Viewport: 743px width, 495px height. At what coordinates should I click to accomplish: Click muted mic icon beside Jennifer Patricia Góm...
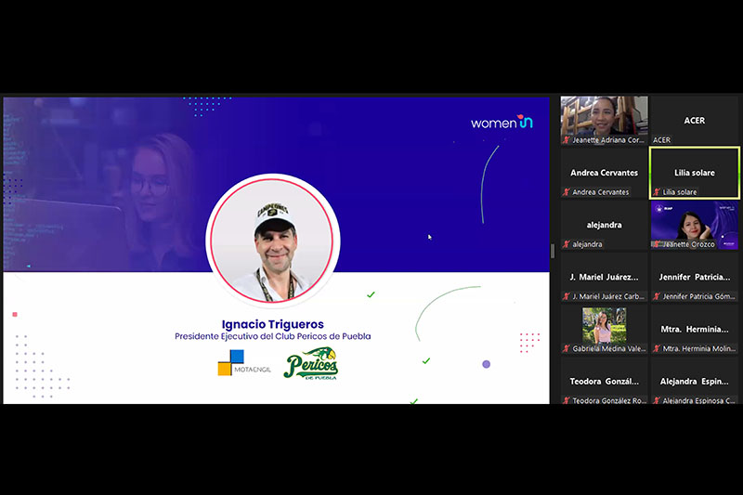point(657,296)
